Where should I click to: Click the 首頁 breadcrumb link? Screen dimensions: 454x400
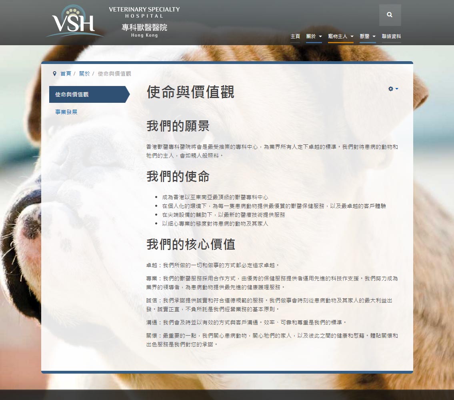pos(66,74)
